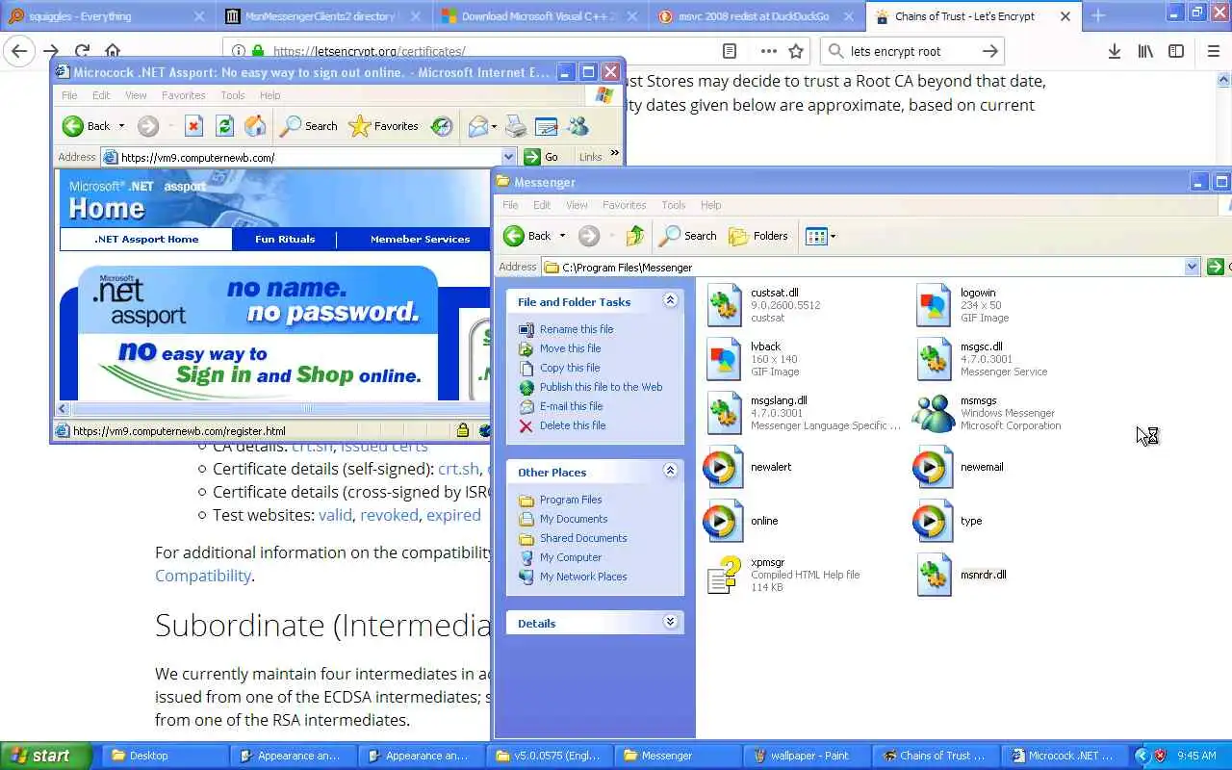This screenshot has width=1232, height=770.
Task: Toggle Firefox reader view icon in URL bar
Action: [730, 51]
